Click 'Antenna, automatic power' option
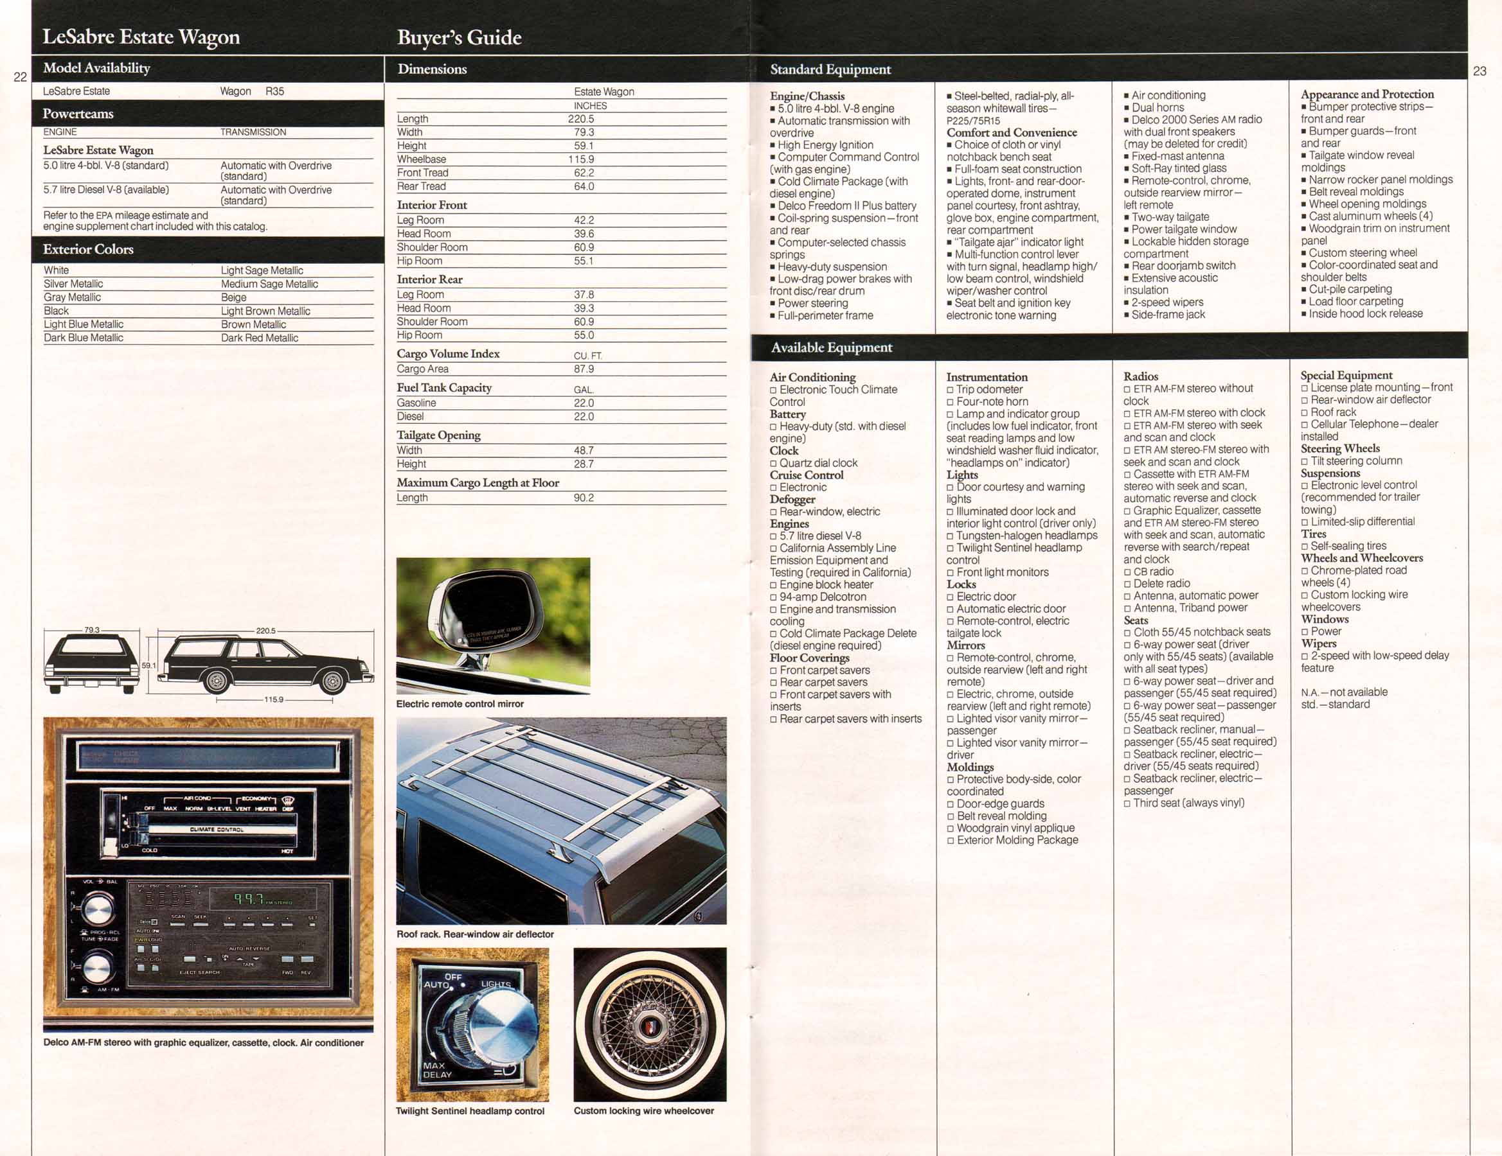Screen dimensions: 1502x1156 coord(1191,596)
